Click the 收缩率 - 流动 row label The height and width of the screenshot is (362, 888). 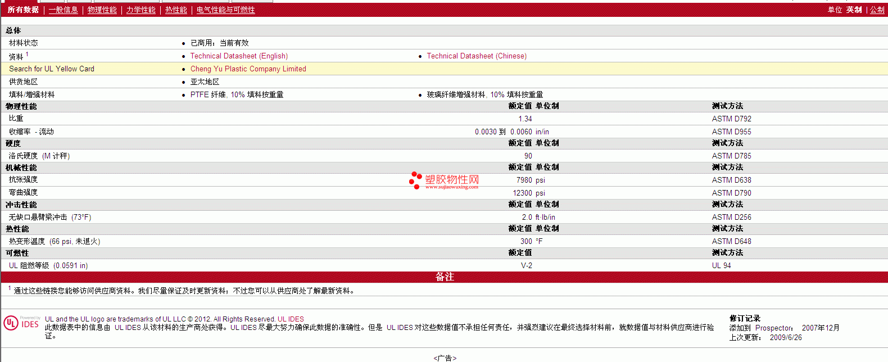point(31,132)
